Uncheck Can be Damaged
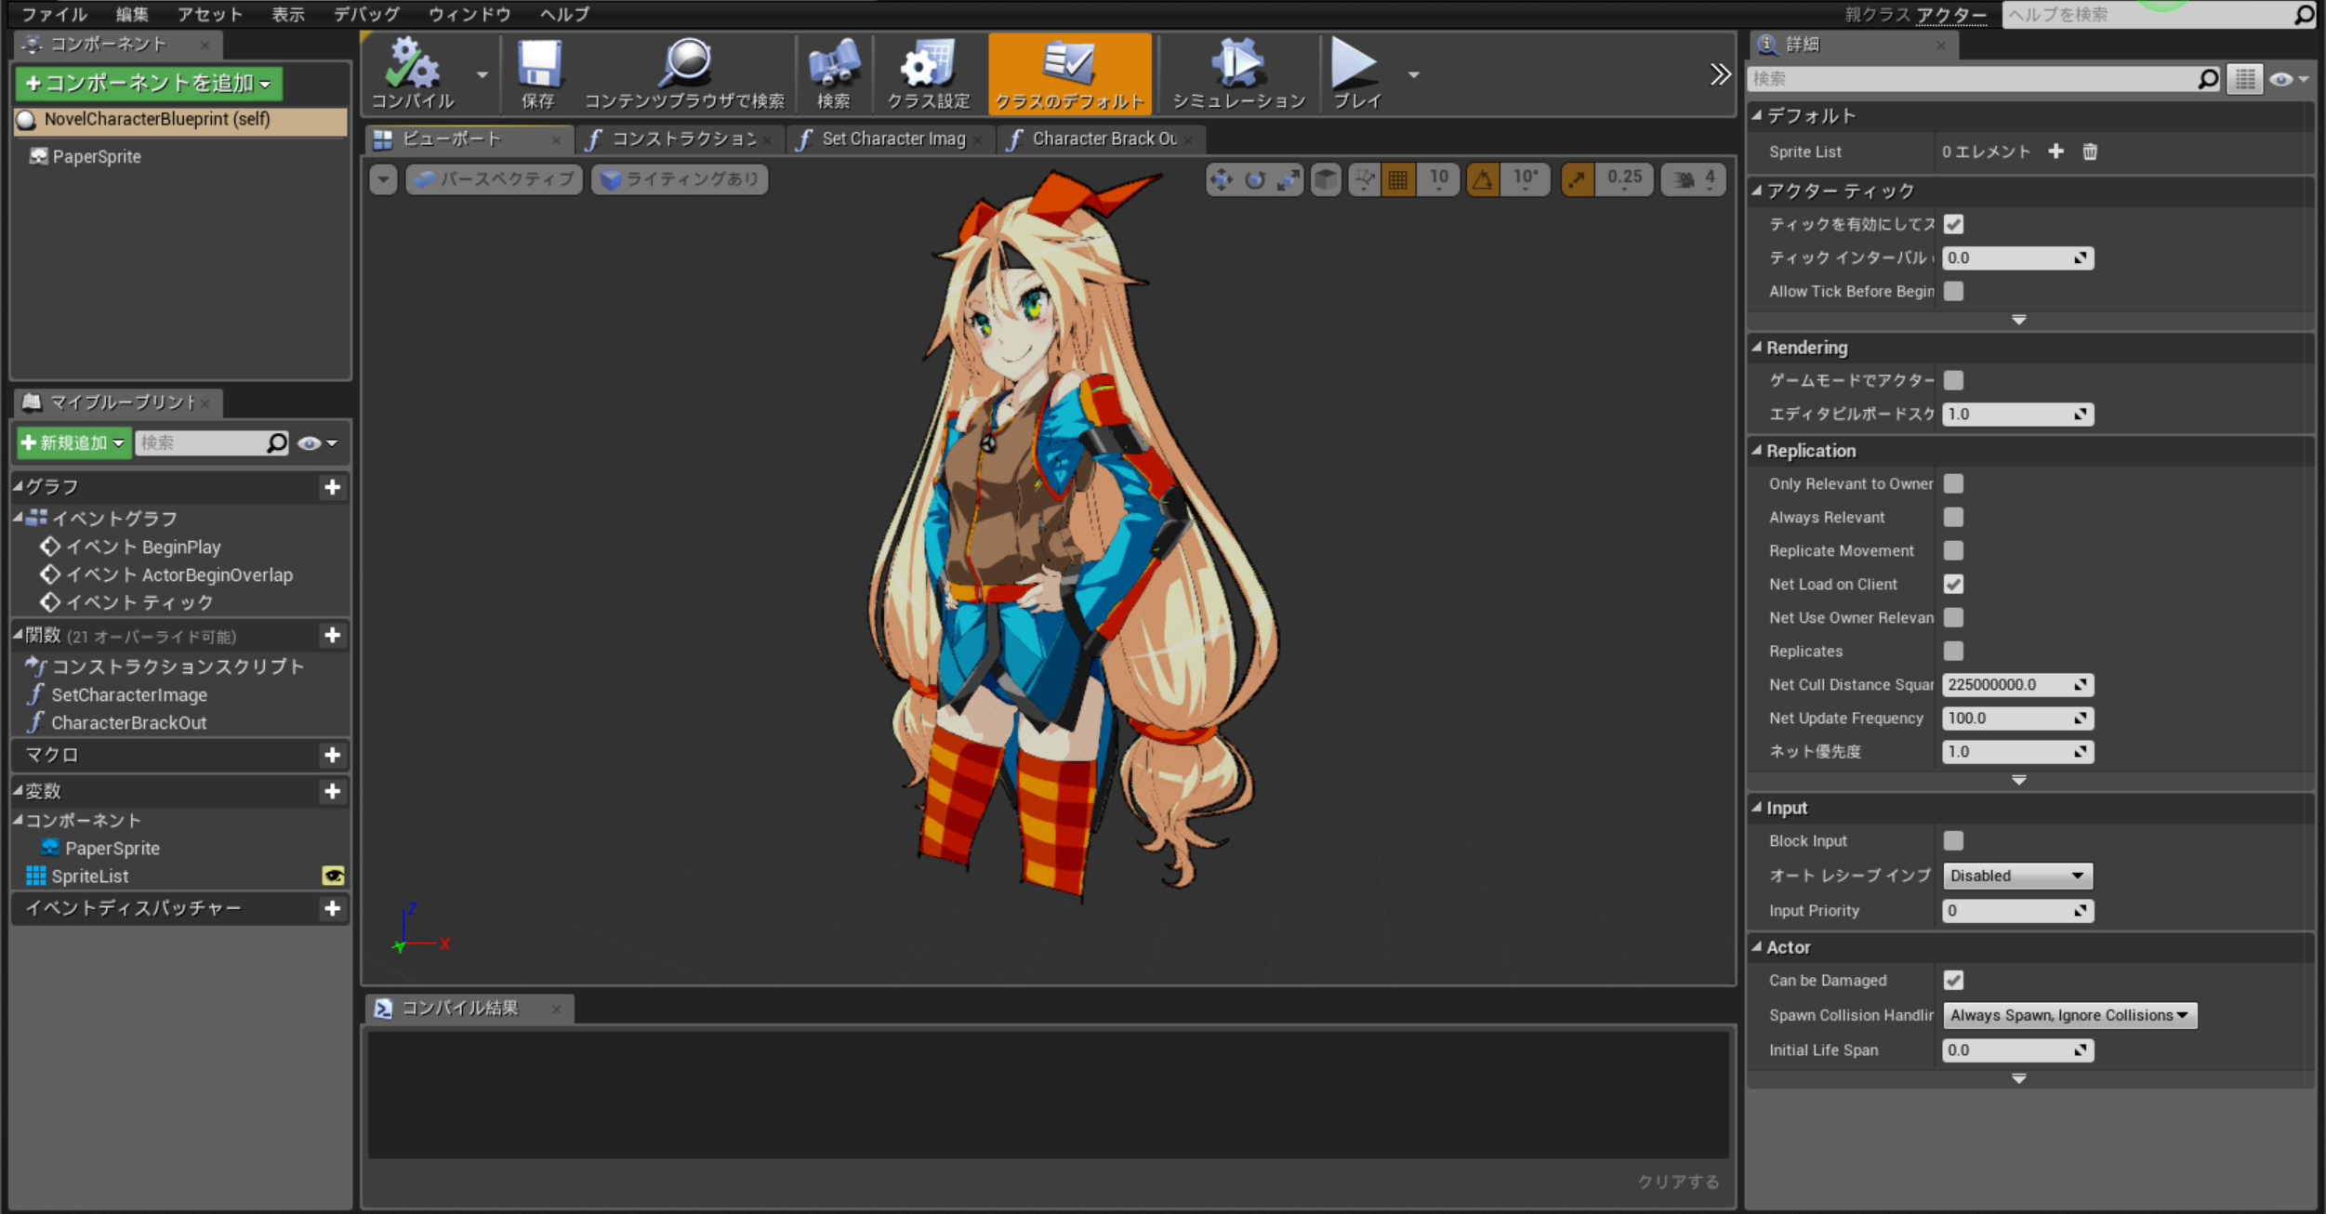The height and width of the screenshot is (1214, 2326). point(1953,980)
